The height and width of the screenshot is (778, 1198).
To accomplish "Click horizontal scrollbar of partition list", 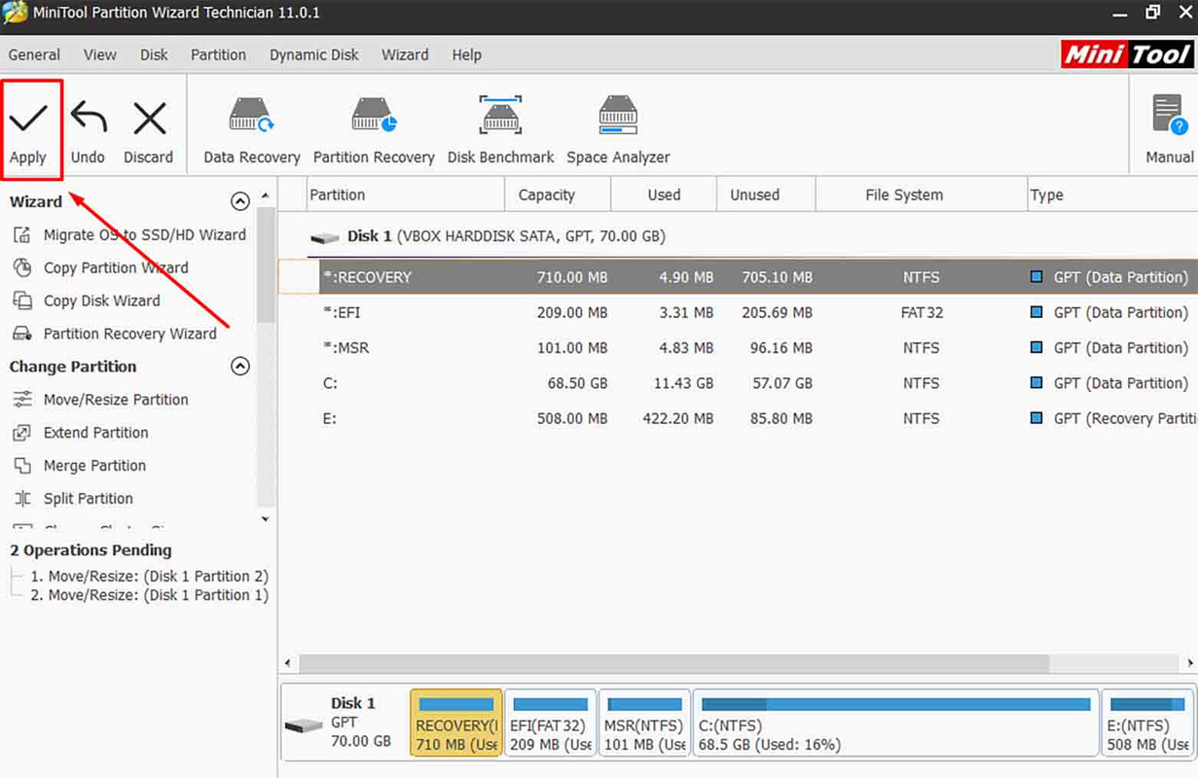I will (x=674, y=663).
